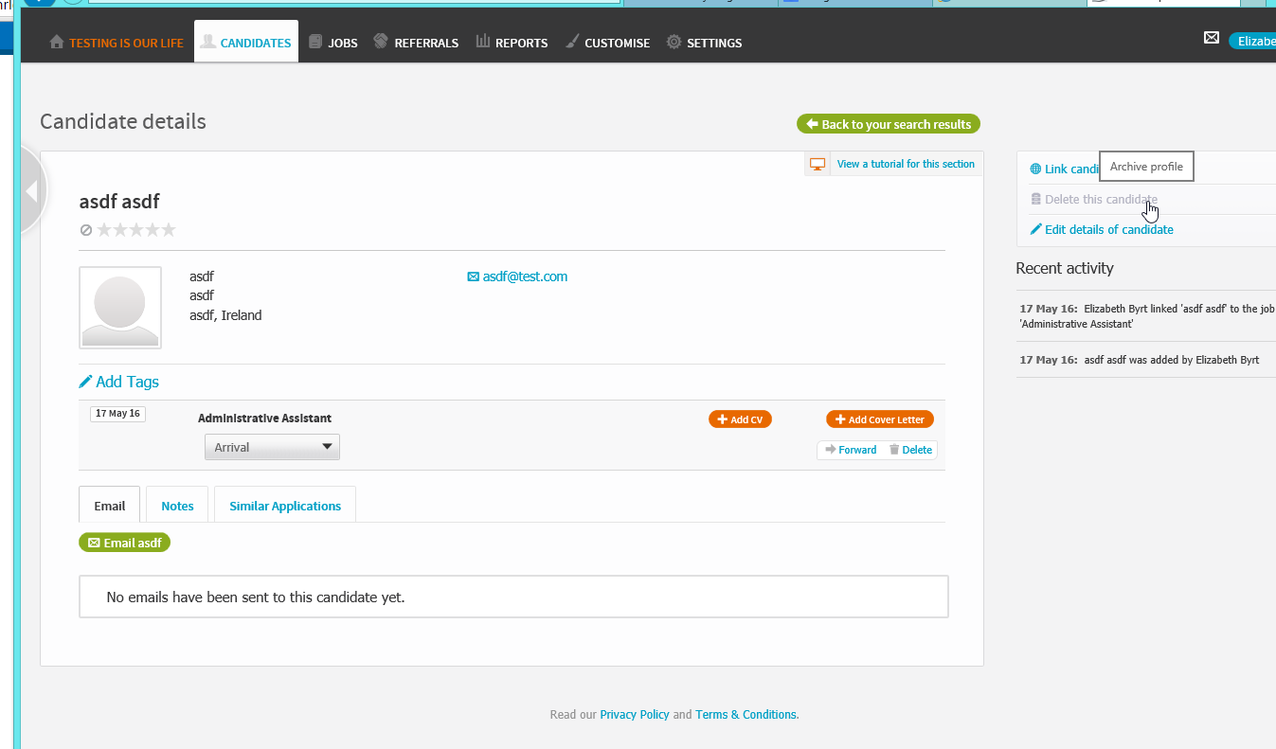Open Settings from the top navigation

tap(704, 43)
